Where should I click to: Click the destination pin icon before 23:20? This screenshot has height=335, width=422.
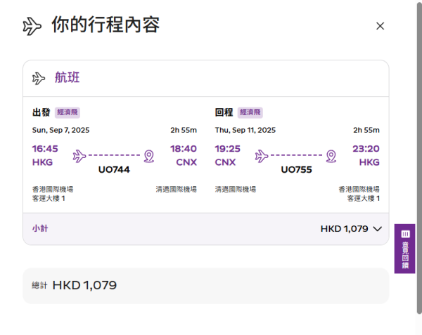click(x=331, y=156)
